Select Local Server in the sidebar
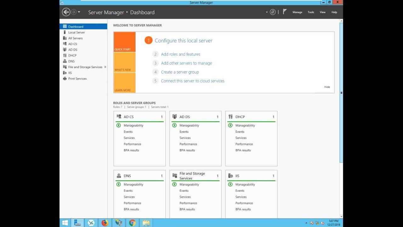 tap(83, 32)
